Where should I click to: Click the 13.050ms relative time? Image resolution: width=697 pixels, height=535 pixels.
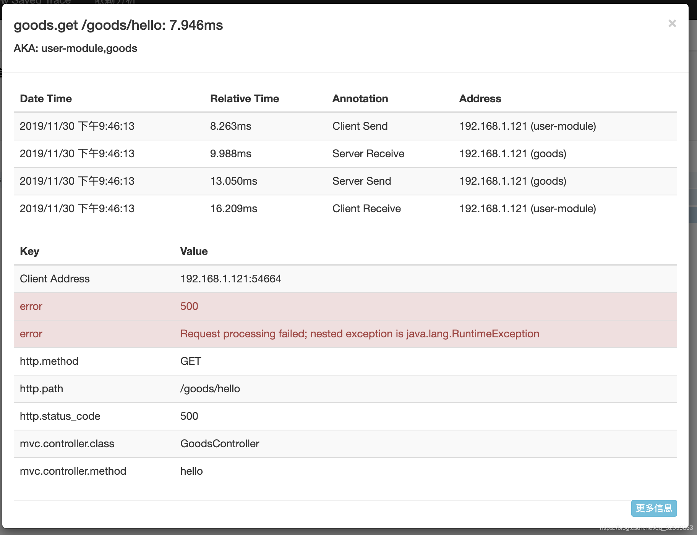[x=233, y=181]
